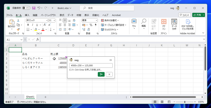Apply Bold formatting

pos(28,25)
